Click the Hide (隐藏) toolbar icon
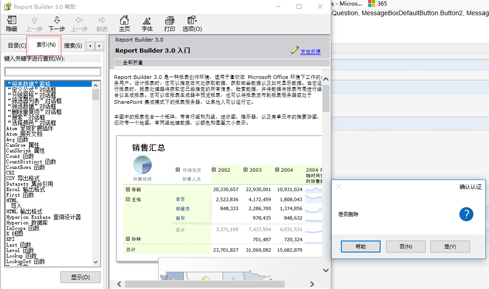Viewport: 489px width, 289px height. 12,20
